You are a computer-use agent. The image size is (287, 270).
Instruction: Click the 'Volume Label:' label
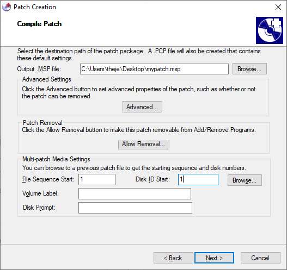[x=40, y=193]
